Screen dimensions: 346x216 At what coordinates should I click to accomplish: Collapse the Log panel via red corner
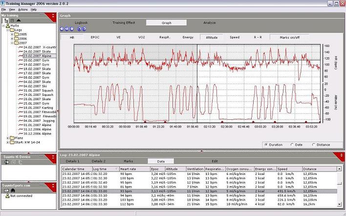click(x=342, y=155)
